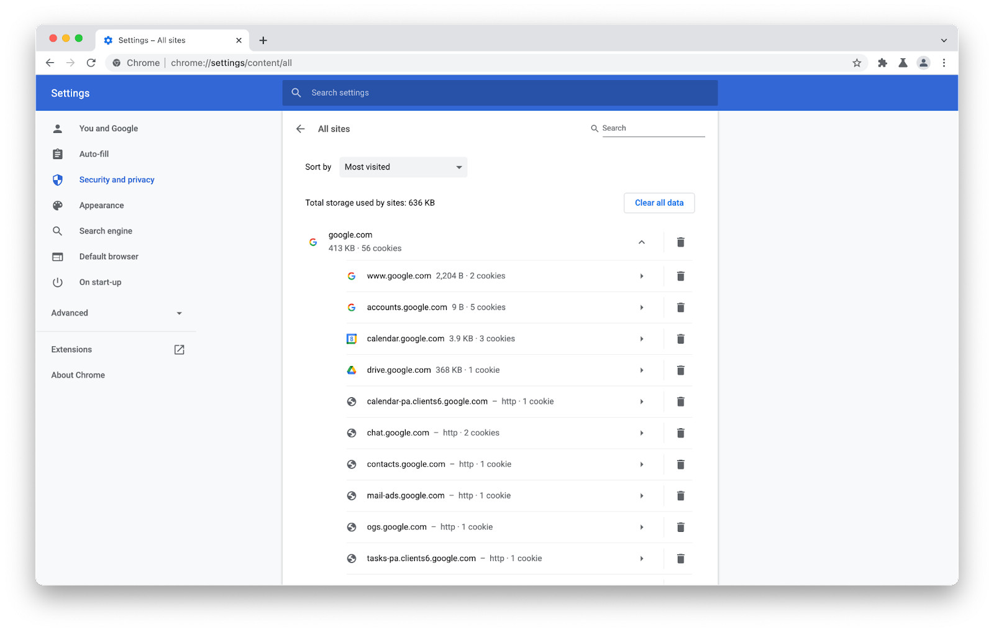Viewport: 994px width, 632px height.
Task: Click the Chrome site info chip
Action: (137, 63)
